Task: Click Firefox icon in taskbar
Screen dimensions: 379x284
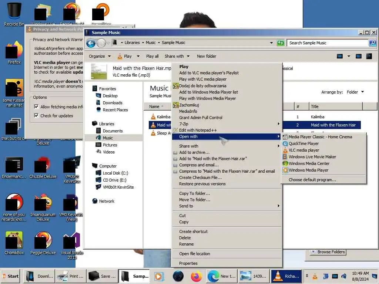Action: pyautogui.click(x=196, y=276)
